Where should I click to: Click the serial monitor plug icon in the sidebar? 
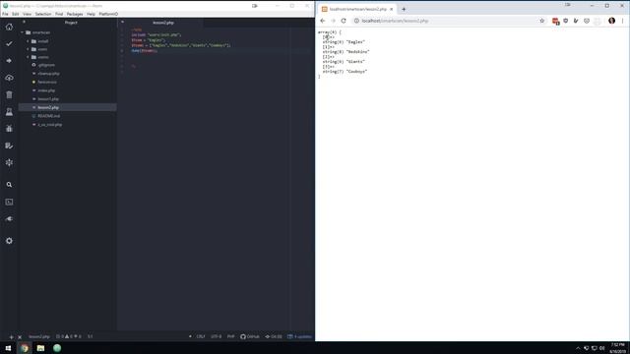coord(9,218)
